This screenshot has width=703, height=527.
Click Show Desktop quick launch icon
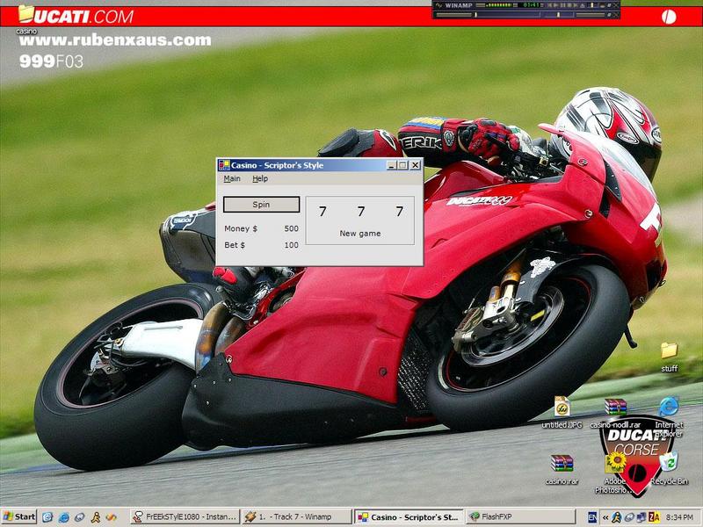[x=47, y=517]
